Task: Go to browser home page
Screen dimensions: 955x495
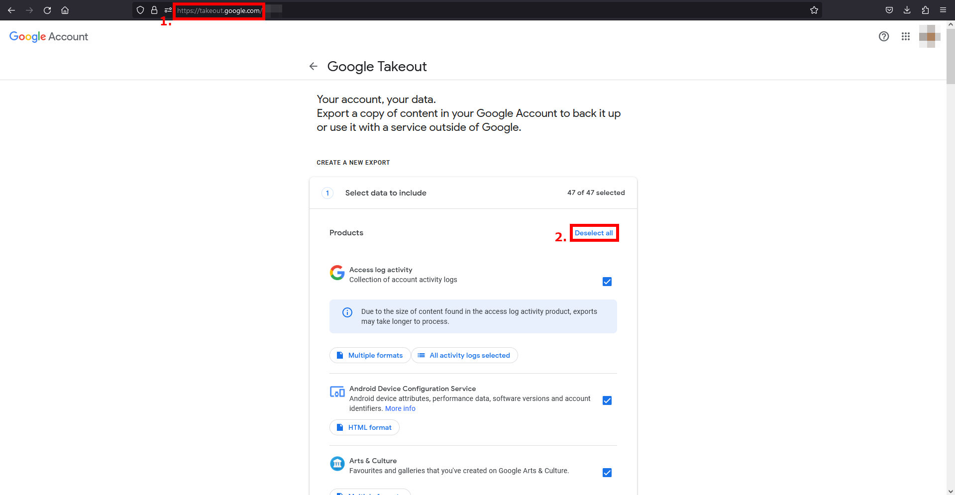Action: click(x=65, y=10)
